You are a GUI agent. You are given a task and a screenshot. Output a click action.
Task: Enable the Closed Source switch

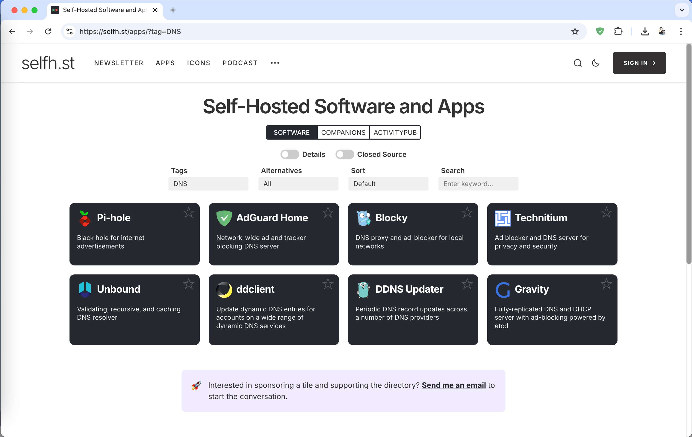(344, 155)
